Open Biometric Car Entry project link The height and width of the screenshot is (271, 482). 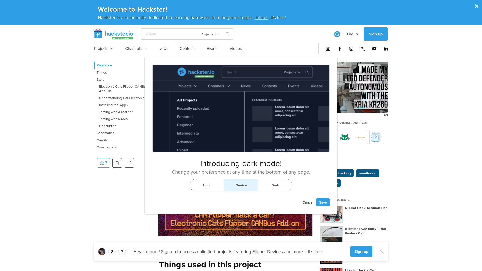[366, 231]
